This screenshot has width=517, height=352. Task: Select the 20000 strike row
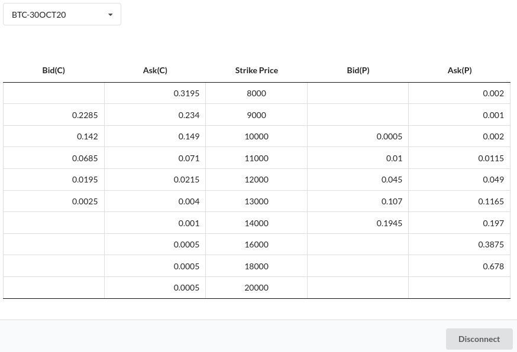(x=256, y=287)
